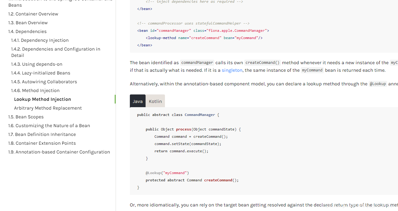398x211 pixels.
Task: Select the Java code tab
Action: tap(138, 101)
